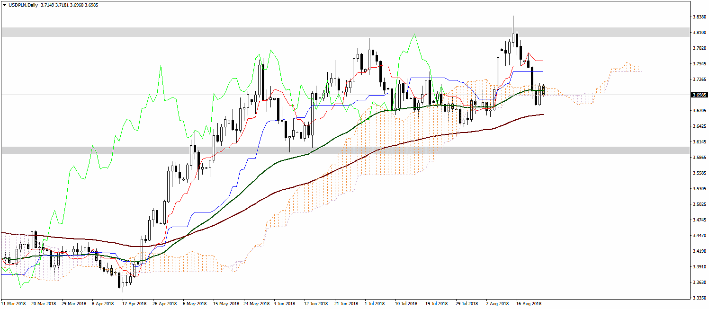Click the 11 Mar 2018 date label
Viewport: 709px width, 309px height.
(x=14, y=303)
